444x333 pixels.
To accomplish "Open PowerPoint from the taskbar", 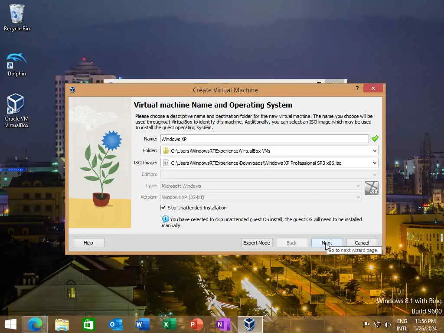I will (196, 324).
